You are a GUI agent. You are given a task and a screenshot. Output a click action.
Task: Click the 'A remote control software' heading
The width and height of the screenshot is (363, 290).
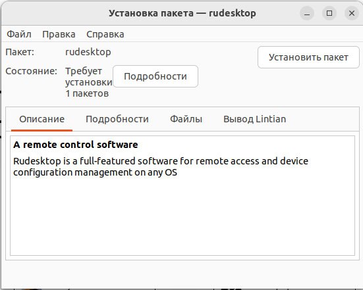76,145
